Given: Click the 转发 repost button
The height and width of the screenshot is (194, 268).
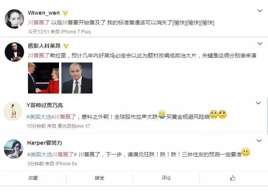Looking at the screenshot, I should [x=99, y=178].
